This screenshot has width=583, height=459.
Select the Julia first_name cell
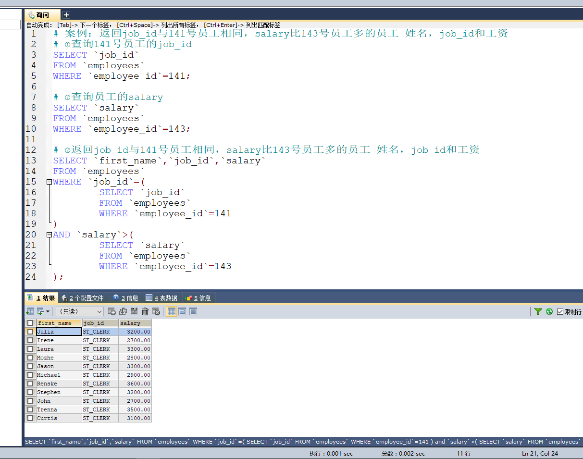59,332
